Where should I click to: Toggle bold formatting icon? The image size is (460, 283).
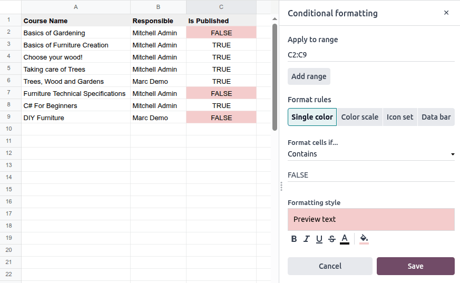pos(294,239)
